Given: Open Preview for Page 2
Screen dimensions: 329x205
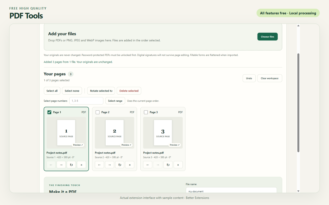Looking at the screenshot, I should click(x=126, y=145).
